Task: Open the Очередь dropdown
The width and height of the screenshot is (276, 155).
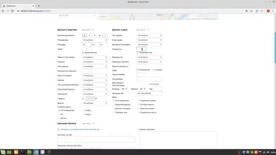Action: pos(124,89)
